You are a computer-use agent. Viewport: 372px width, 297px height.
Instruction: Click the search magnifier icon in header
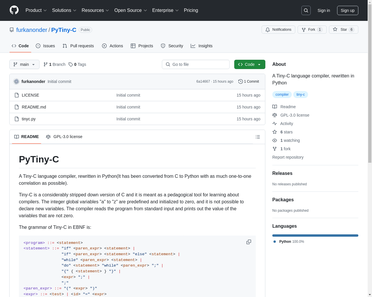(x=306, y=10)
